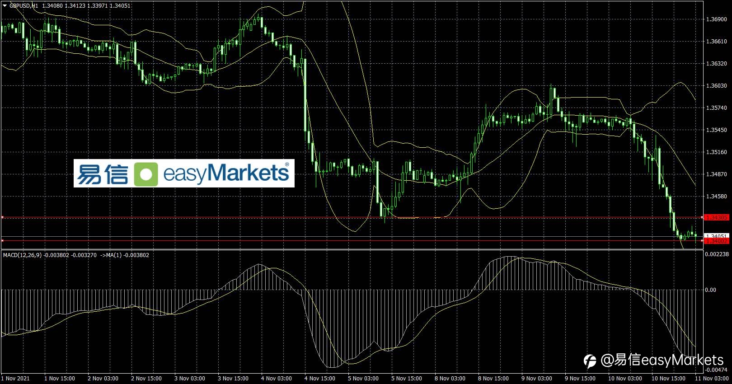The image size is (732, 384).
Task: Select the close value 1.34051 in the chart header
Action: click(121, 6)
